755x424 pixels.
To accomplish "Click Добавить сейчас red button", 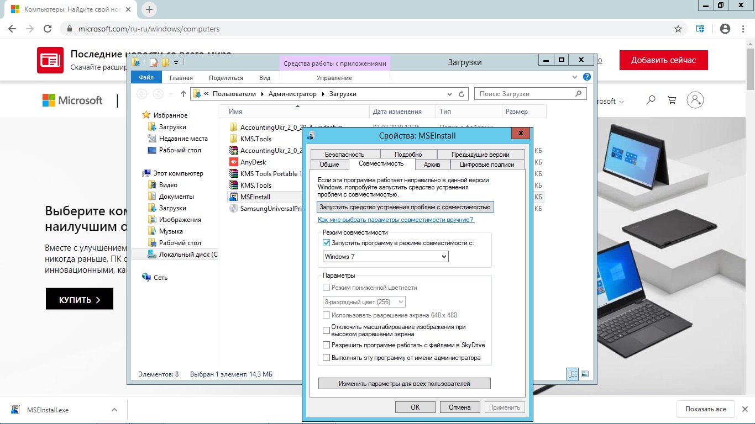I will click(663, 60).
